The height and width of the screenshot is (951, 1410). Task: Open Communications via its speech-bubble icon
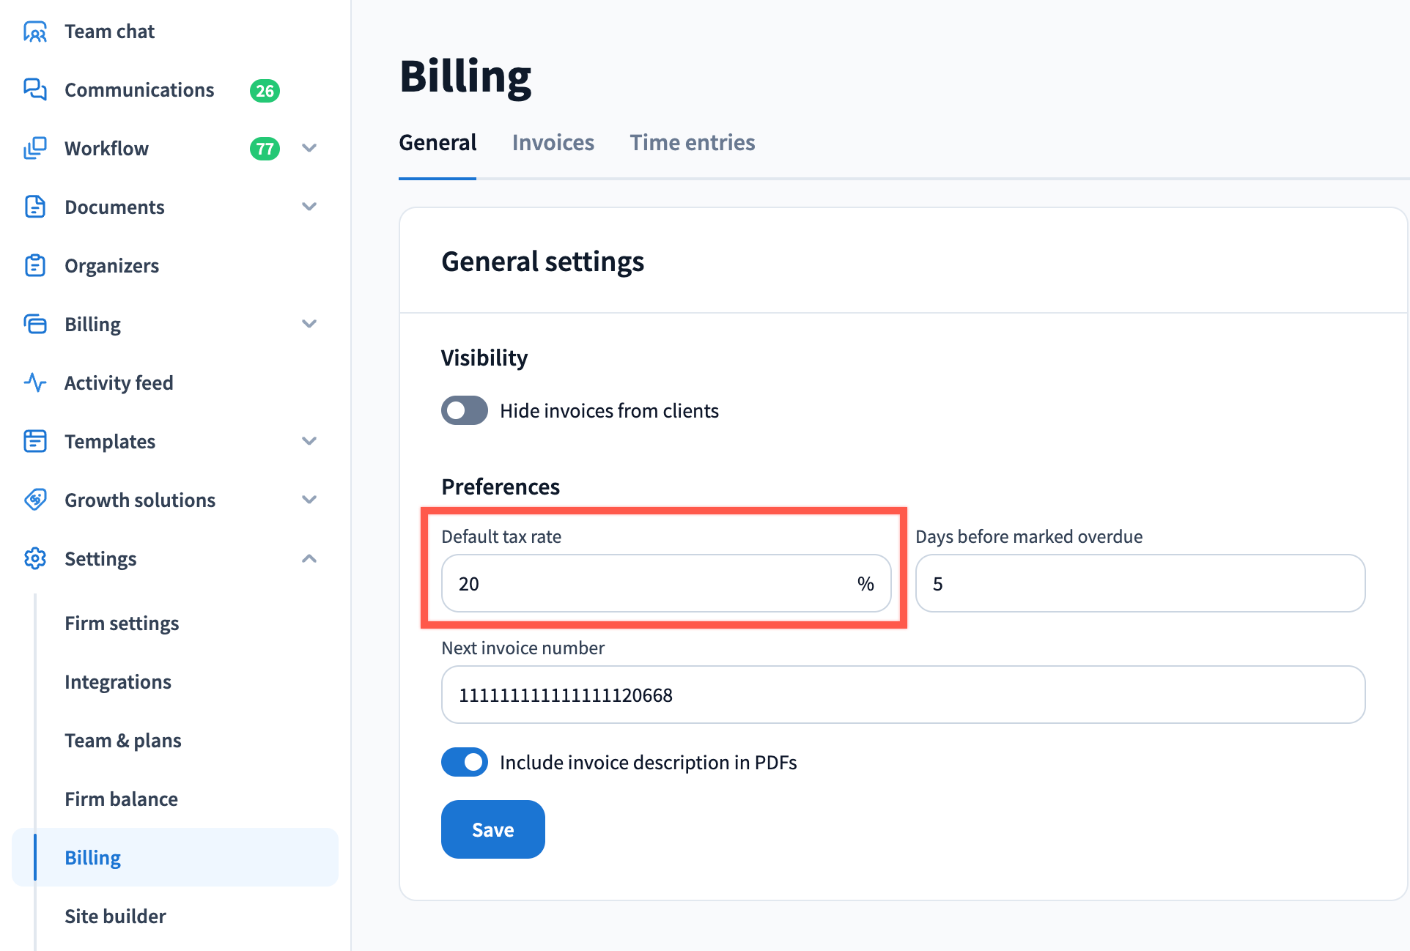34,89
